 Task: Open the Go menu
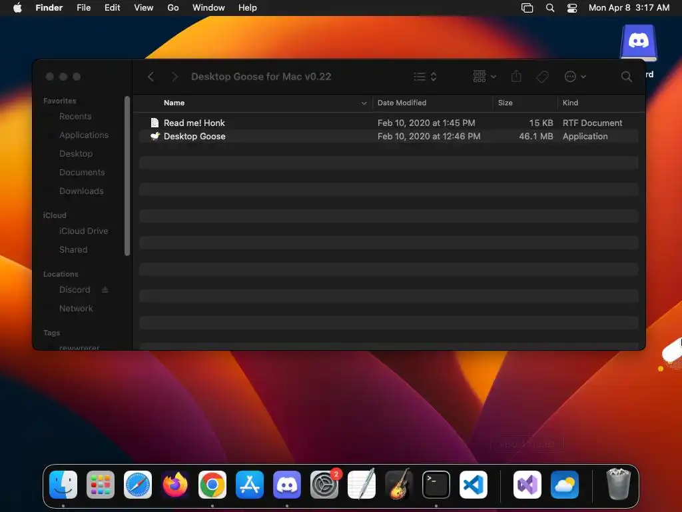coord(173,7)
